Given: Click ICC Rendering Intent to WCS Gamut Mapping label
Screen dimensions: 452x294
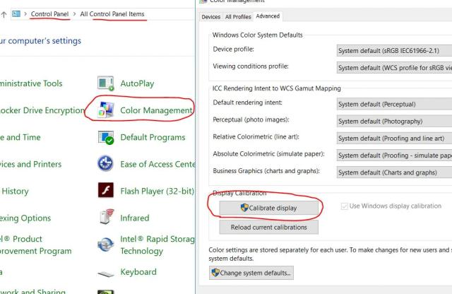Looking at the screenshot, I should pos(276,88).
